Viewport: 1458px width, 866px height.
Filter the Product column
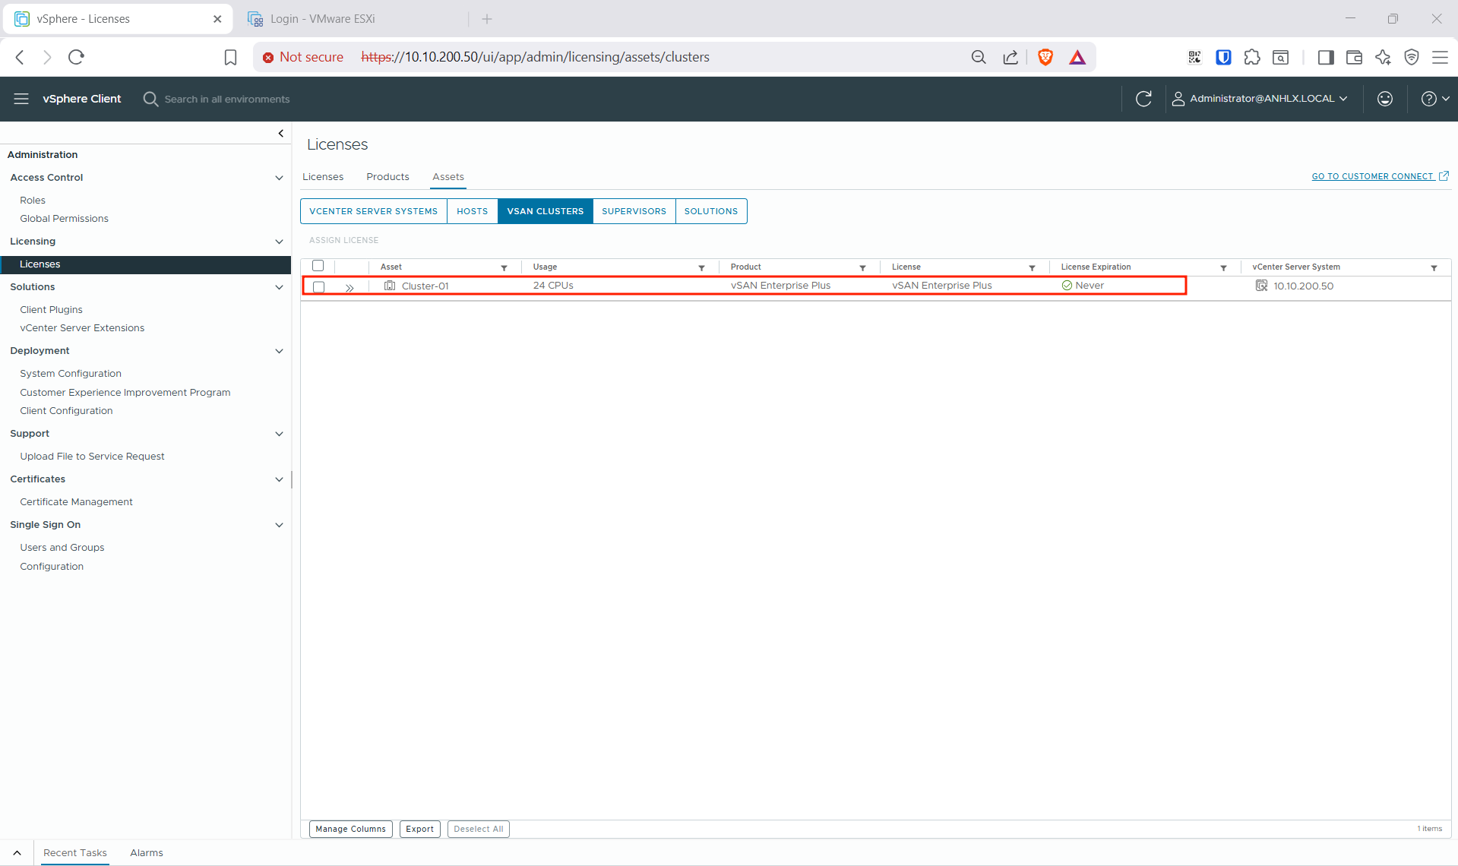click(x=862, y=267)
